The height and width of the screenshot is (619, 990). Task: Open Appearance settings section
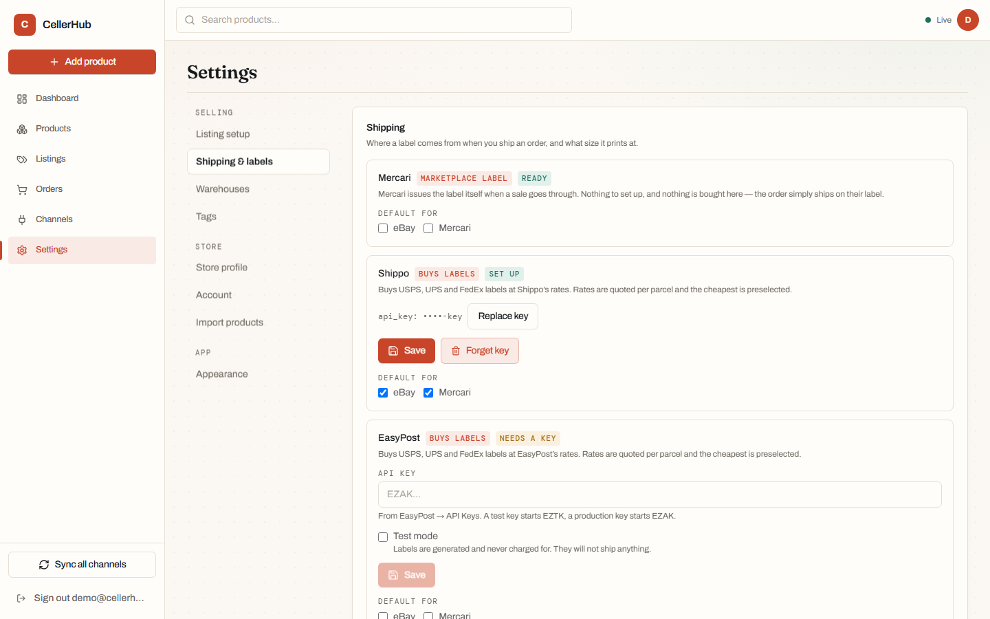258,374
